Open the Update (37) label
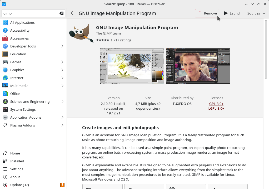 click(19, 185)
